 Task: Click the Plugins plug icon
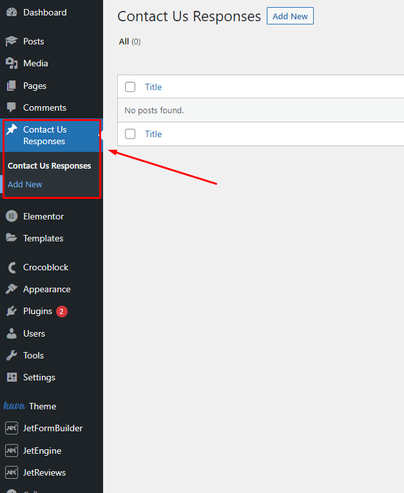(12, 311)
